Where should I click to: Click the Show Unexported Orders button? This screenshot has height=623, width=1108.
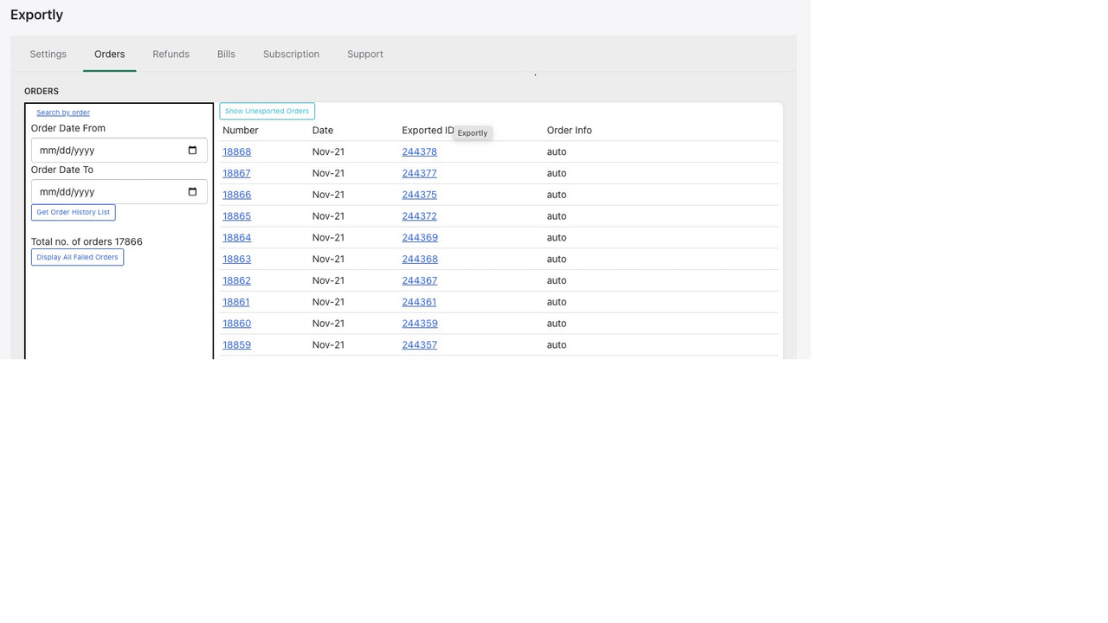click(x=266, y=111)
